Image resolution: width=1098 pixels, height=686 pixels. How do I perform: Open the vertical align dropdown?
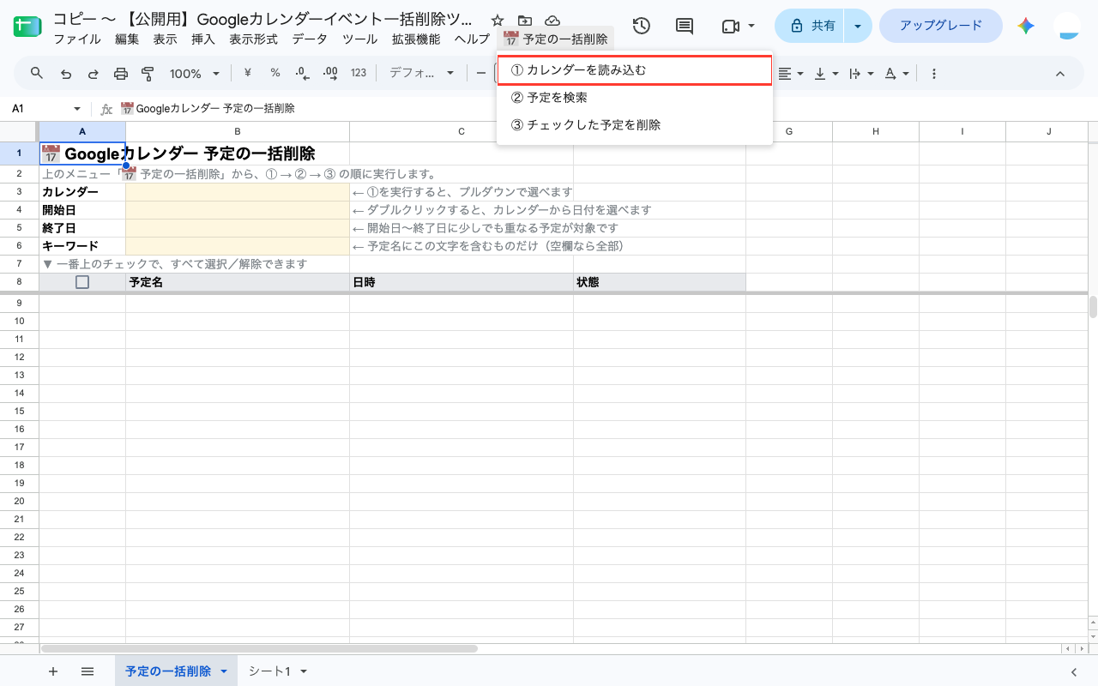click(x=826, y=73)
